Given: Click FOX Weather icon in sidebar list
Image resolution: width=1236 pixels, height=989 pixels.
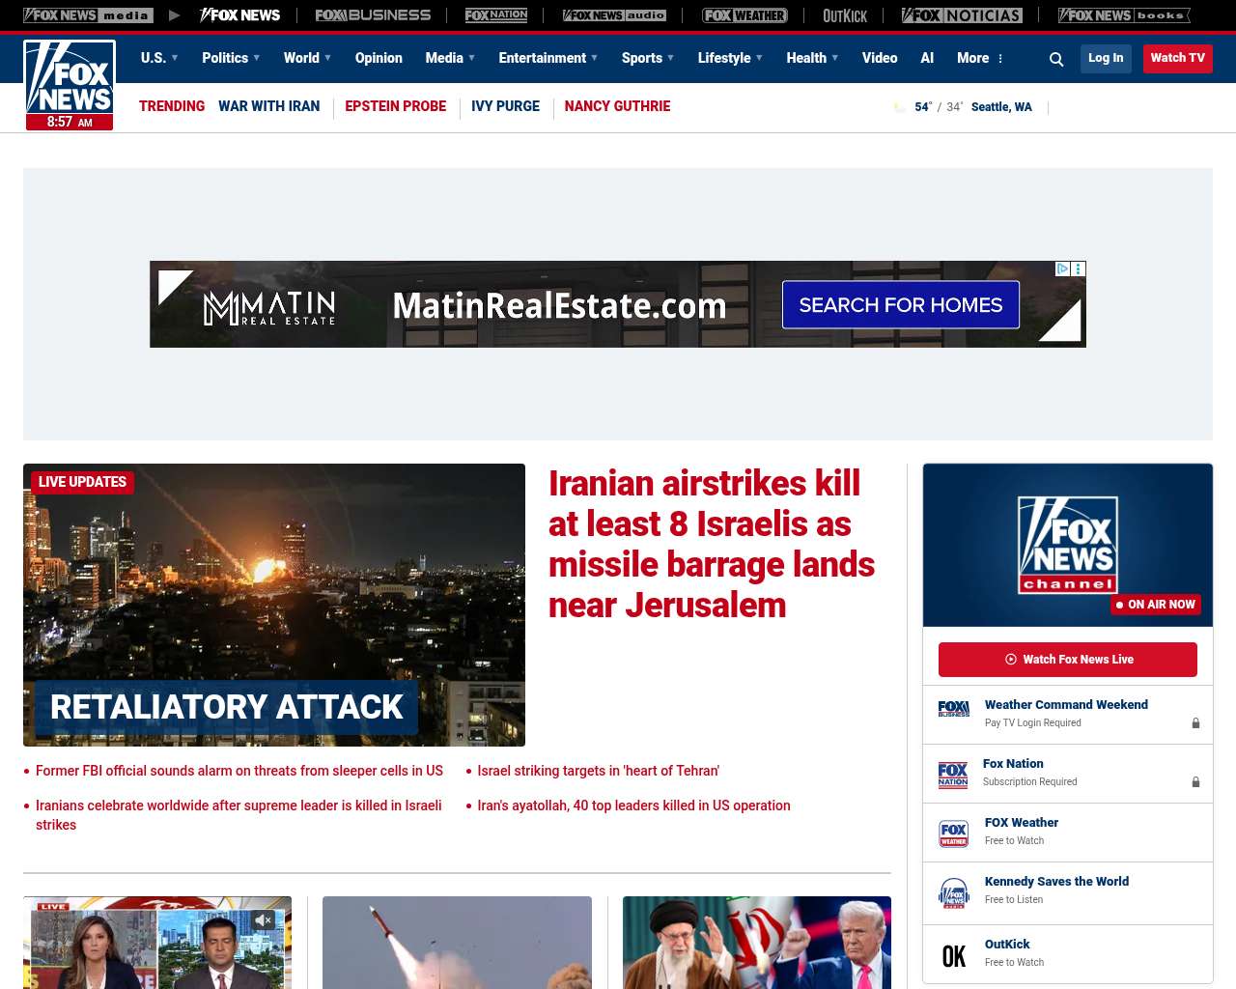Looking at the screenshot, I should pyautogui.click(x=954, y=834).
